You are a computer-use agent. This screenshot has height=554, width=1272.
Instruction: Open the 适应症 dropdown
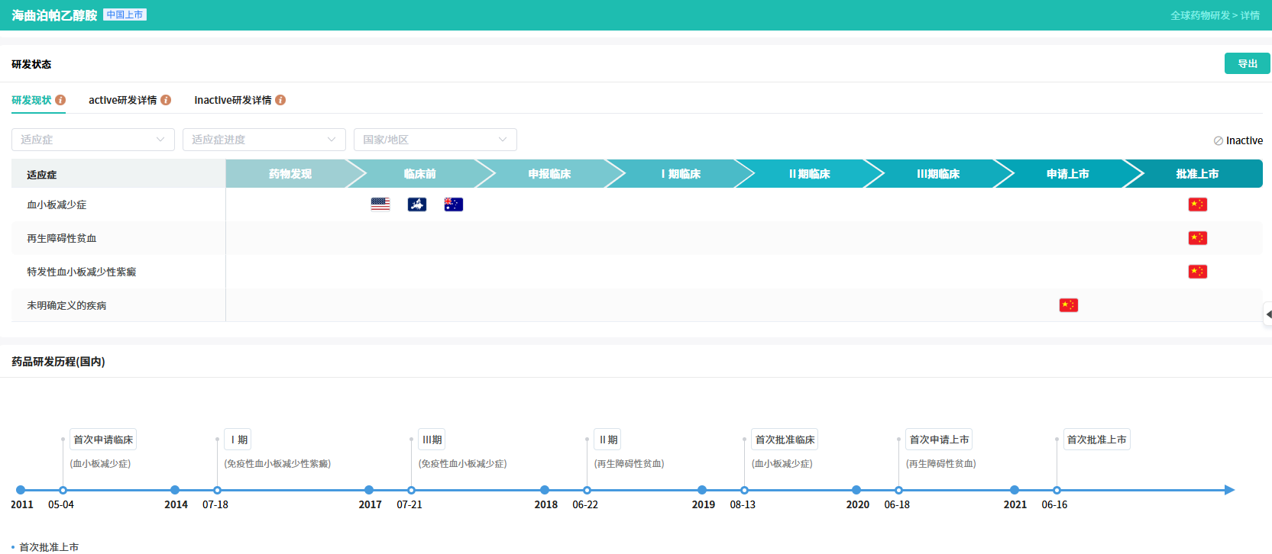pos(93,140)
